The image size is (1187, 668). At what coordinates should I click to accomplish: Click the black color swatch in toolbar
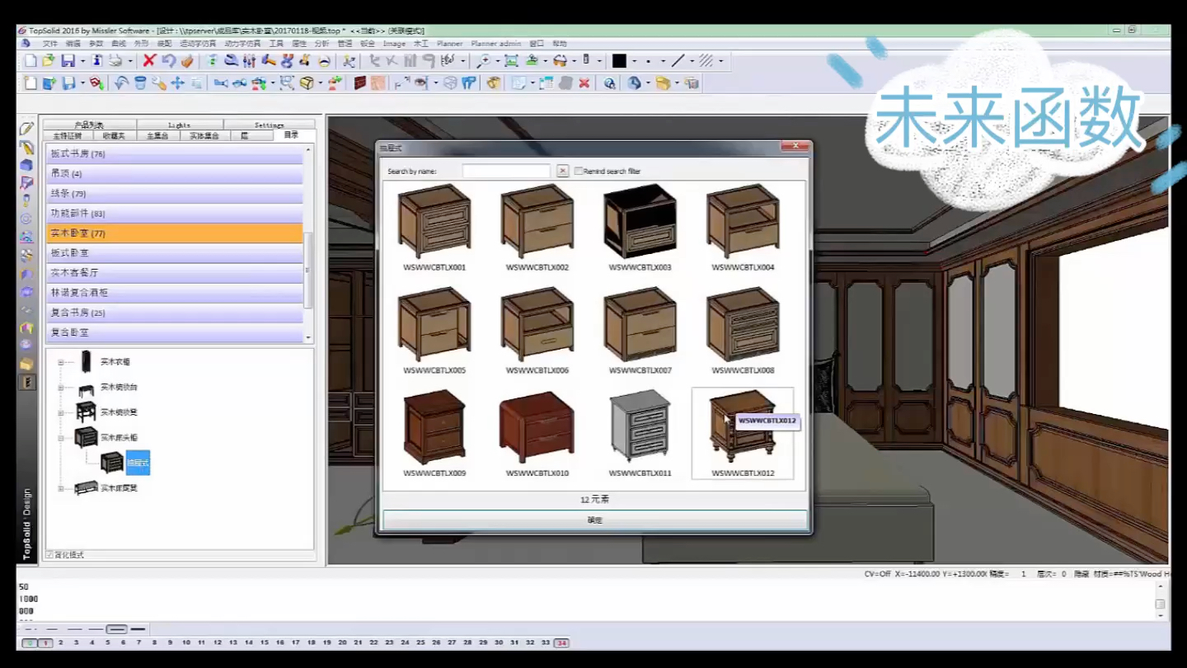(619, 61)
